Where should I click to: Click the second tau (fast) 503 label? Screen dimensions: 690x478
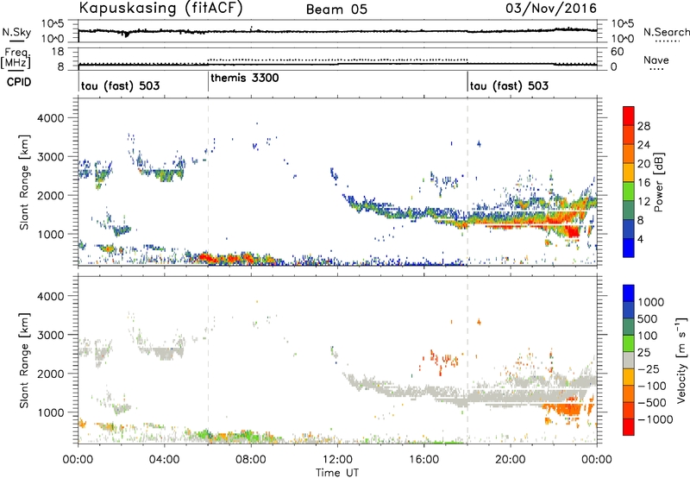pos(509,85)
